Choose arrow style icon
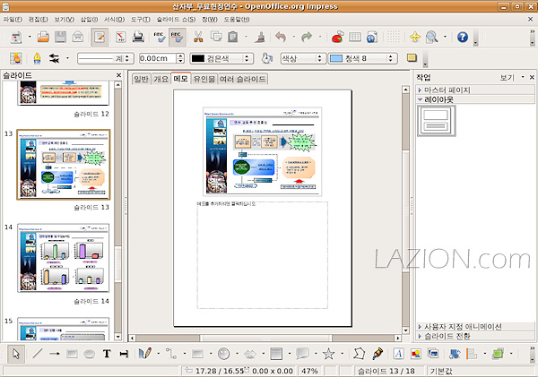The image size is (538, 377). click(x=54, y=58)
